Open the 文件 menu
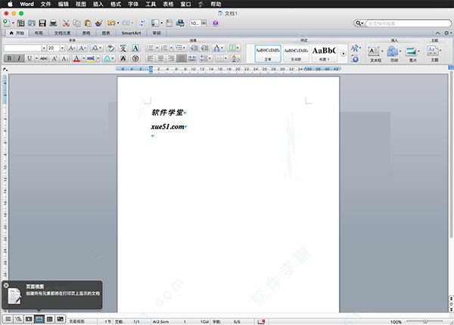Screen dimensions: 454x325 point(45,4)
